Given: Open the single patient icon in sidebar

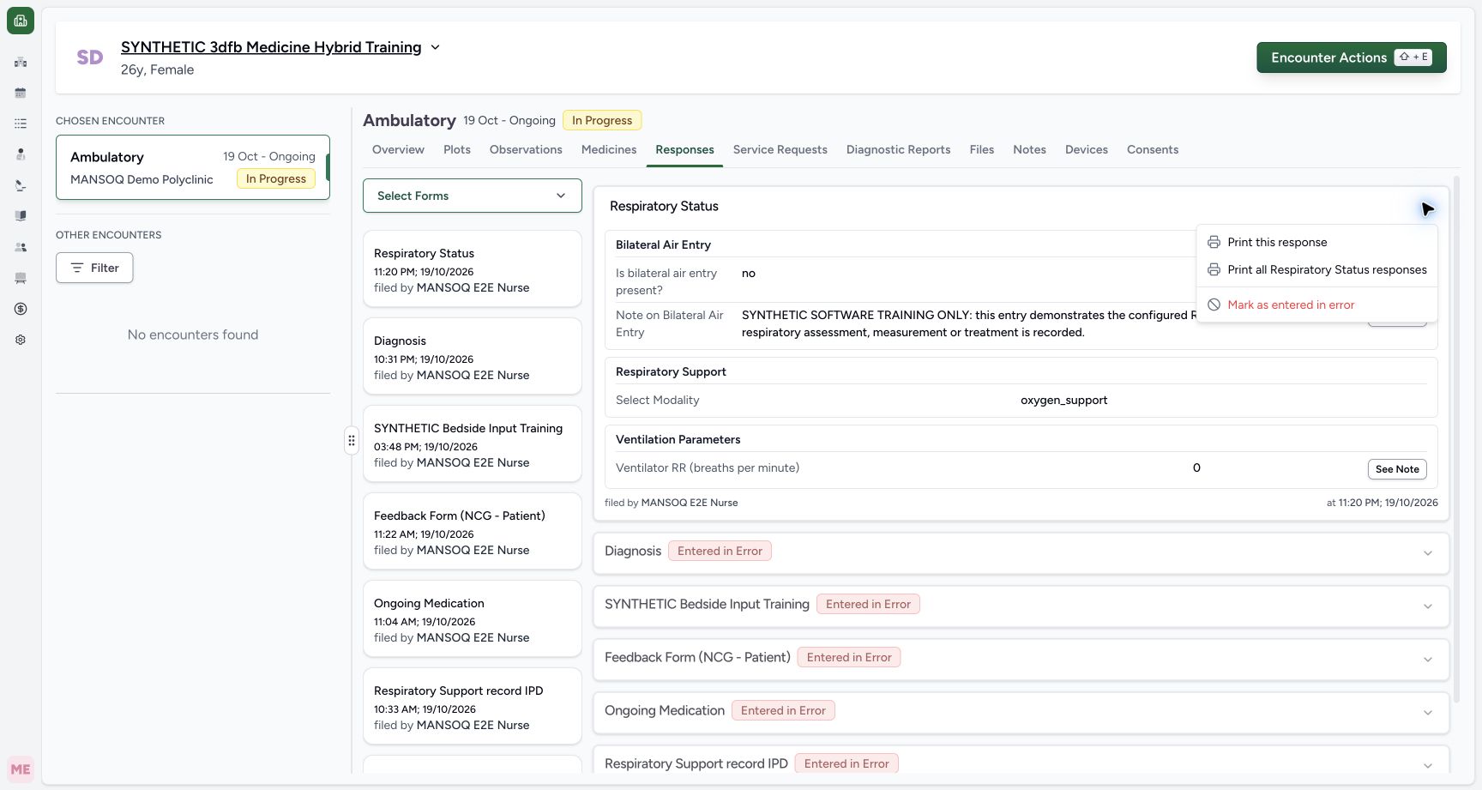Looking at the screenshot, I should [x=21, y=154].
